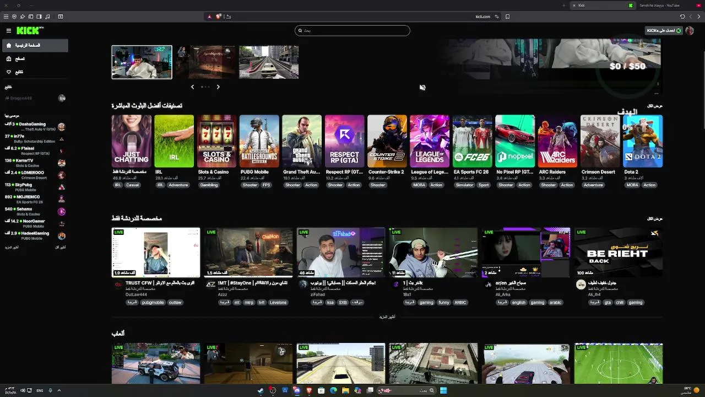The height and width of the screenshot is (397, 705).
Task: Click the funny tag under 1Bs1 stream
Action: tap(444, 303)
